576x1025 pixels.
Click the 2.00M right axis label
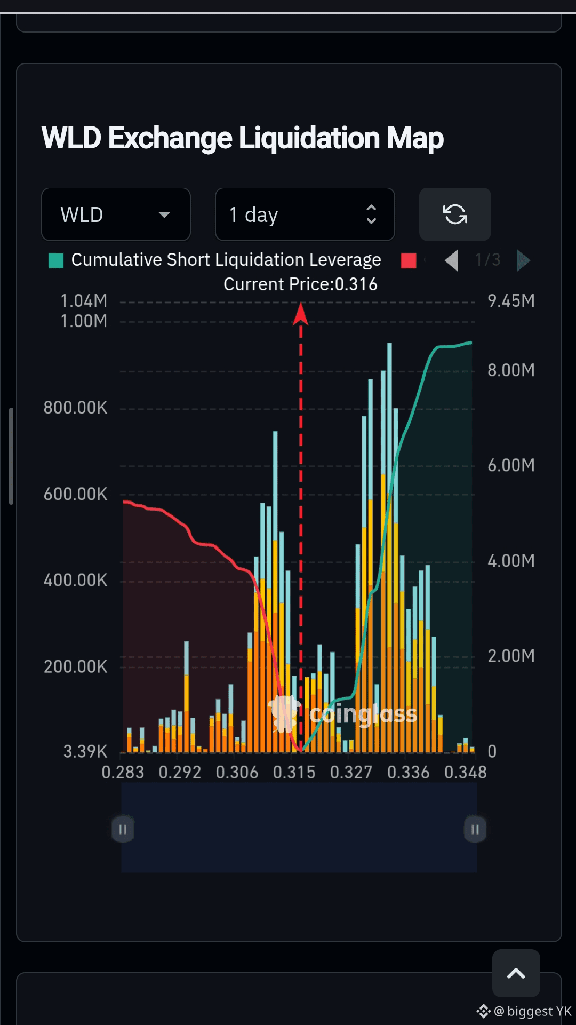[511, 656]
